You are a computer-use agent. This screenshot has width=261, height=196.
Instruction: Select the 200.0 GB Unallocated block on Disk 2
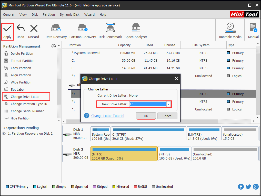225,154
